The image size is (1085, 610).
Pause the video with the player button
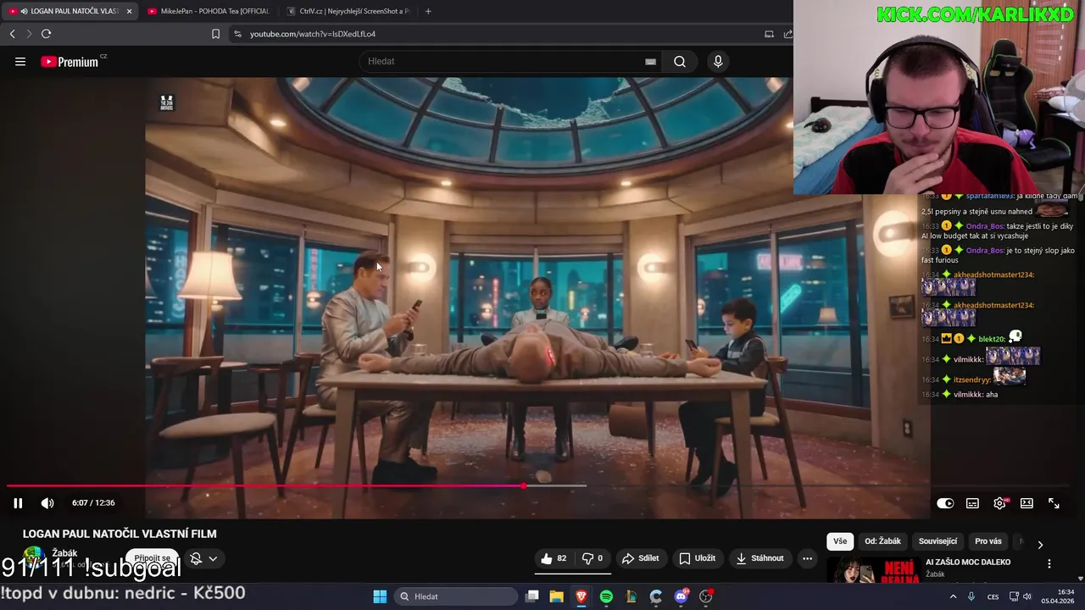tap(18, 503)
